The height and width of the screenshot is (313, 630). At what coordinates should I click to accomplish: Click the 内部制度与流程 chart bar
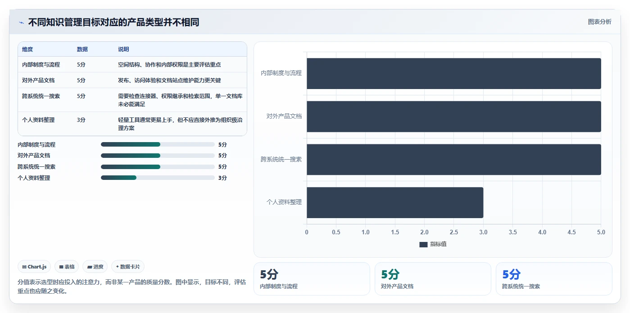click(x=454, y=73)
